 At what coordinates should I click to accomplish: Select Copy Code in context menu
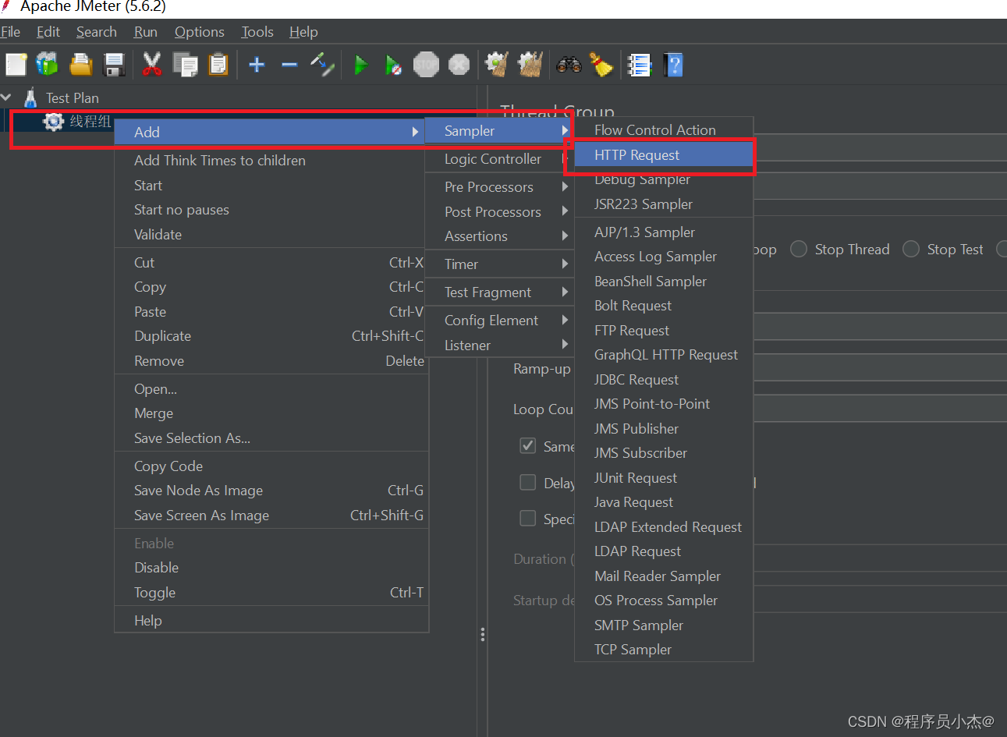pyautogui.click(x=271, y=466)
